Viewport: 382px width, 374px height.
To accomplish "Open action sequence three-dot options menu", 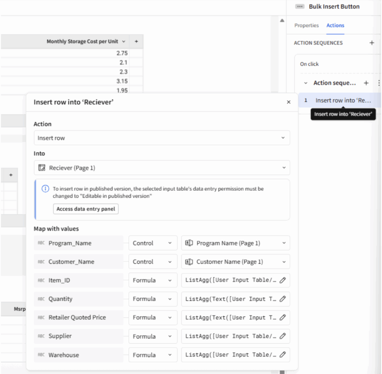I will click(379, 83).
